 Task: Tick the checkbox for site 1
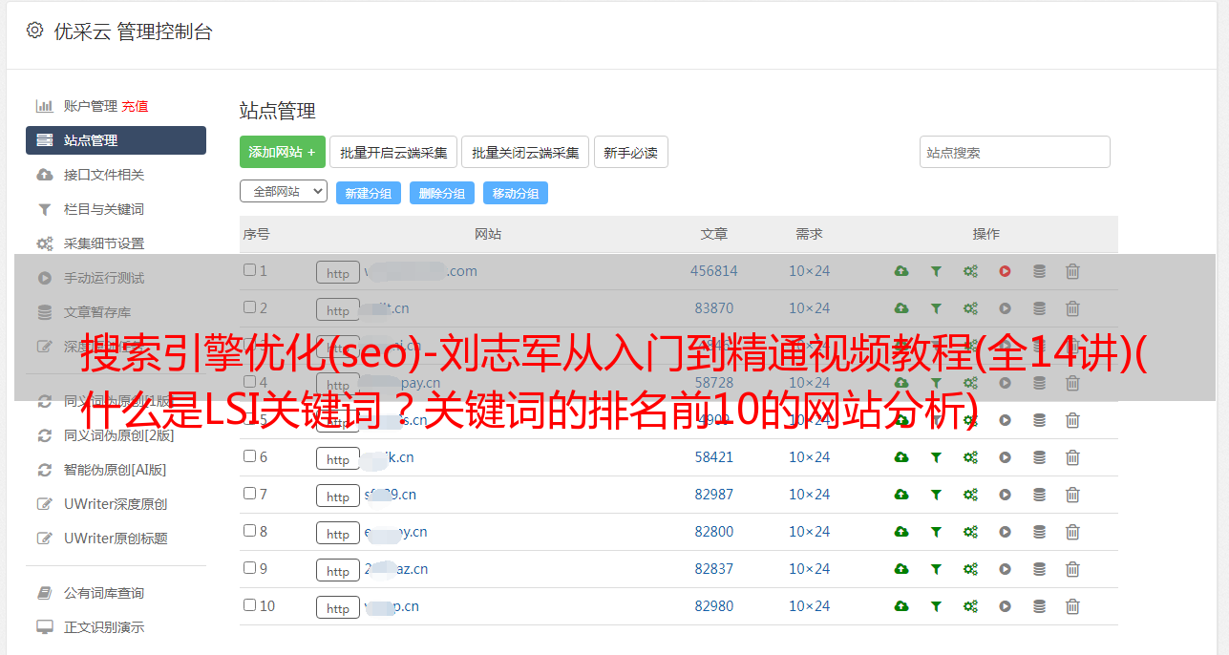click(x=249, y=270)
